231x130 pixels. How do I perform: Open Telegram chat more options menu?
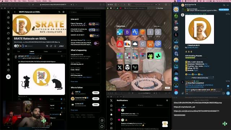228,5
